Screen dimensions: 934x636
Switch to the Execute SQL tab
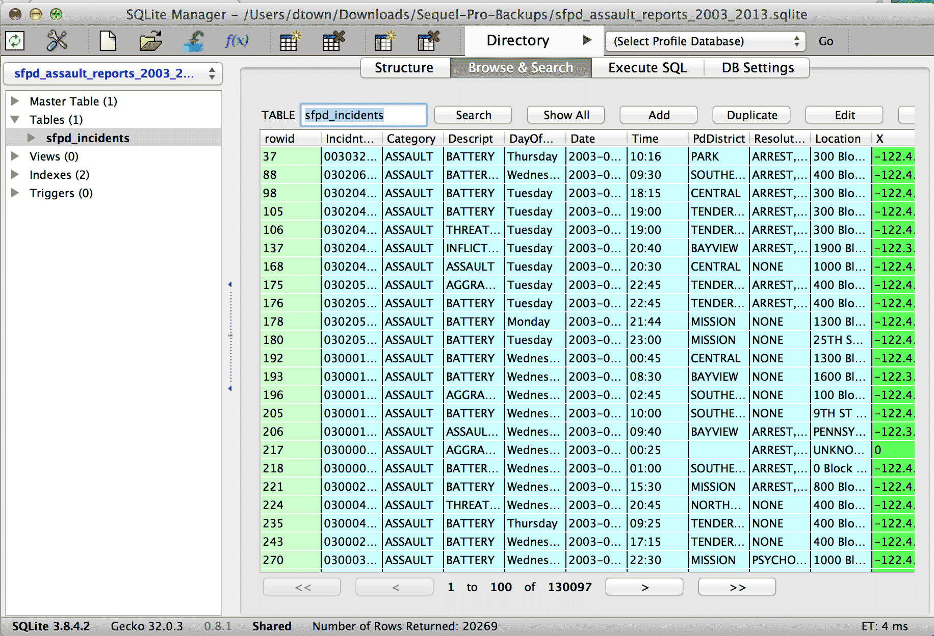point(646,68)
